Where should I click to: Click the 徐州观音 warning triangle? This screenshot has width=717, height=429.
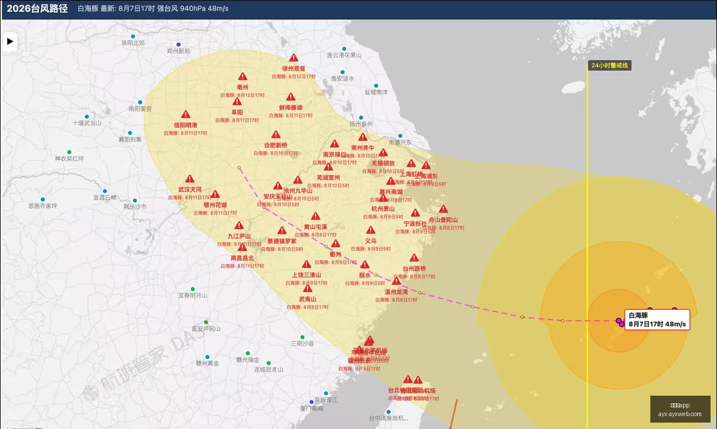pyautogui.click(x=294, y=58)
